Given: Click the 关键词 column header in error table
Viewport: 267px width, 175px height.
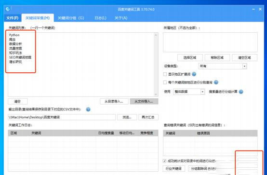Looking at the screenshot, I should (179, 133).
